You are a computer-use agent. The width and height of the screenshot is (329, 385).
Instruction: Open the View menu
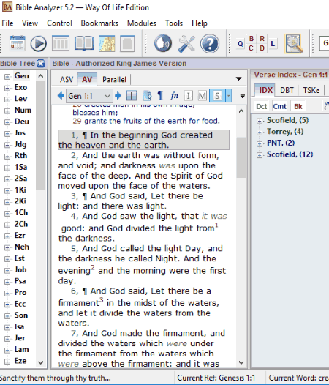coord(30,23)
